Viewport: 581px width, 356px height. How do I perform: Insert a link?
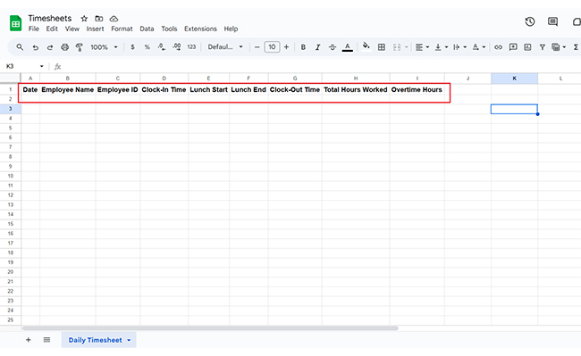point(499,47)
